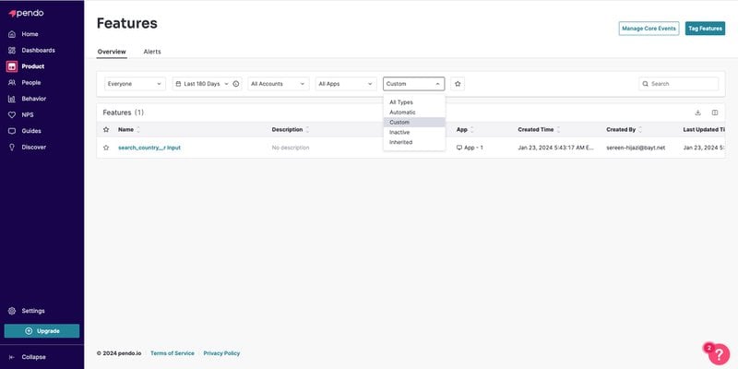Sort by the Name column header
The height and width of the screenshot is (369, 738).
click(126, 130)
